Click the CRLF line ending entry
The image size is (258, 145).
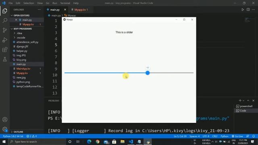click(x=215, y=136)
